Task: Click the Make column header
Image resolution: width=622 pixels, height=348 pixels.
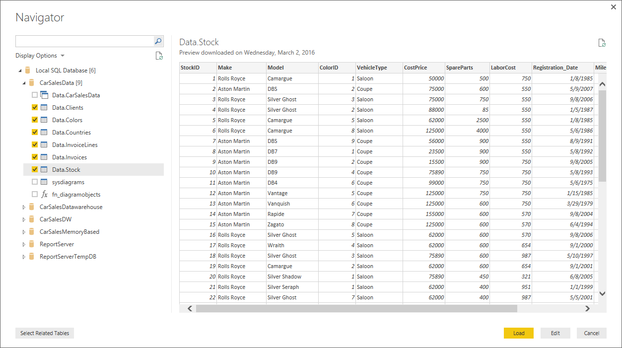Action: click(x=241, y=68)
